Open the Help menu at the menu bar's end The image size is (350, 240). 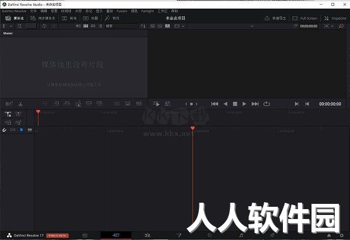(174, 11)
